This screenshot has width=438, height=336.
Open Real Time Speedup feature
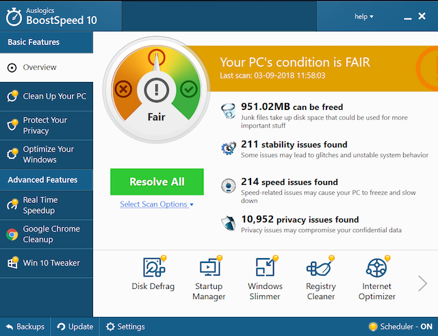[47, 206]
